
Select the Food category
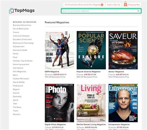point(15,57)
